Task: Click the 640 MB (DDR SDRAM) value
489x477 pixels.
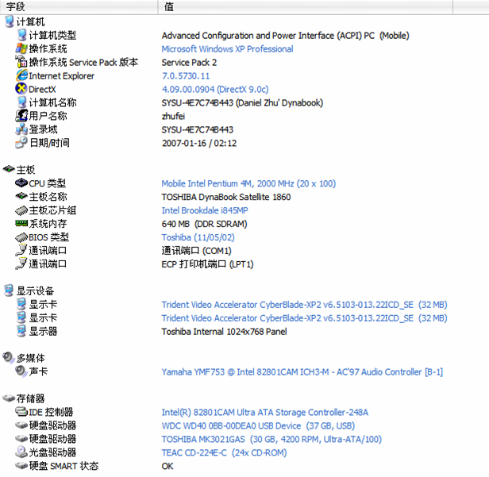Action: click(204, 224)
